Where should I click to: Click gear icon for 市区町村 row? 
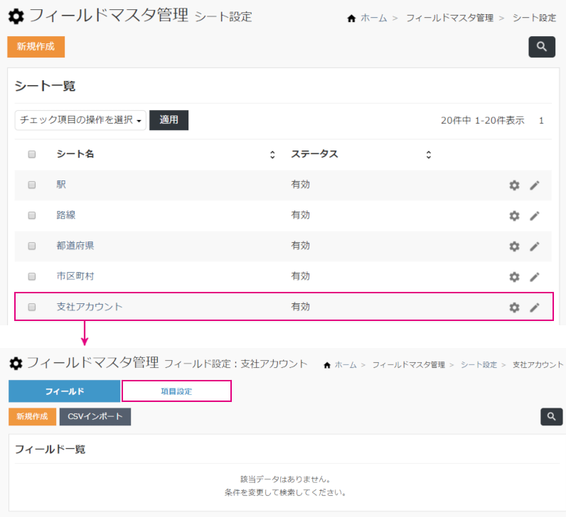pyautogui.click(x=514, y=277)
